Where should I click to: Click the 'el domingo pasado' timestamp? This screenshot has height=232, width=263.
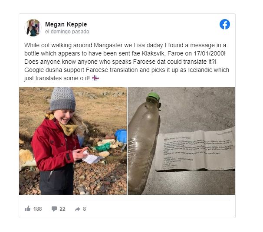click(67, 32)
